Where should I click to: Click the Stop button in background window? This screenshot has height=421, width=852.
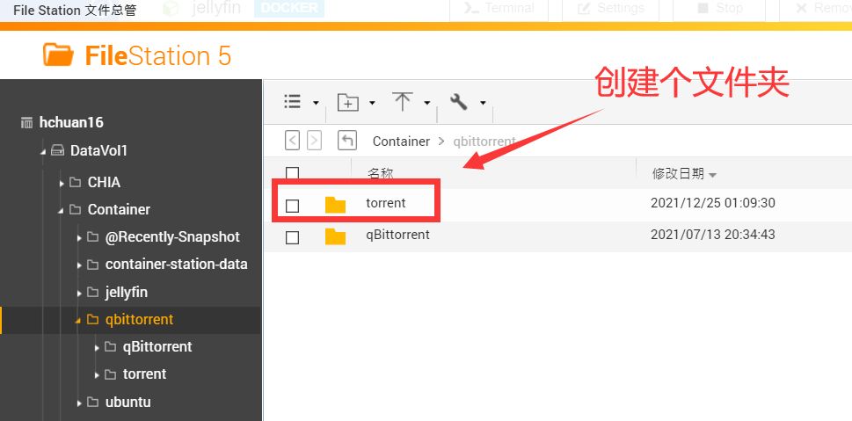coord(719,8)
